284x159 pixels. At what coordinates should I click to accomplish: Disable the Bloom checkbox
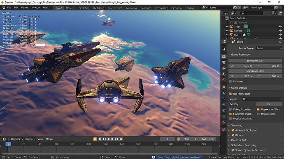click(233, 135)
